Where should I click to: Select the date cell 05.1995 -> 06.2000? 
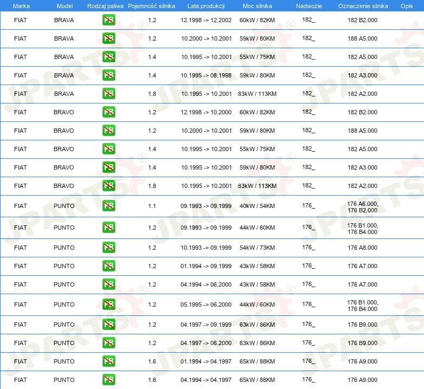206,304
